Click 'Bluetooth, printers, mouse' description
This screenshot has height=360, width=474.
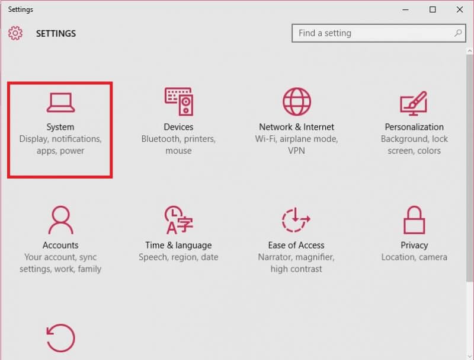click(x=178, y=145)
